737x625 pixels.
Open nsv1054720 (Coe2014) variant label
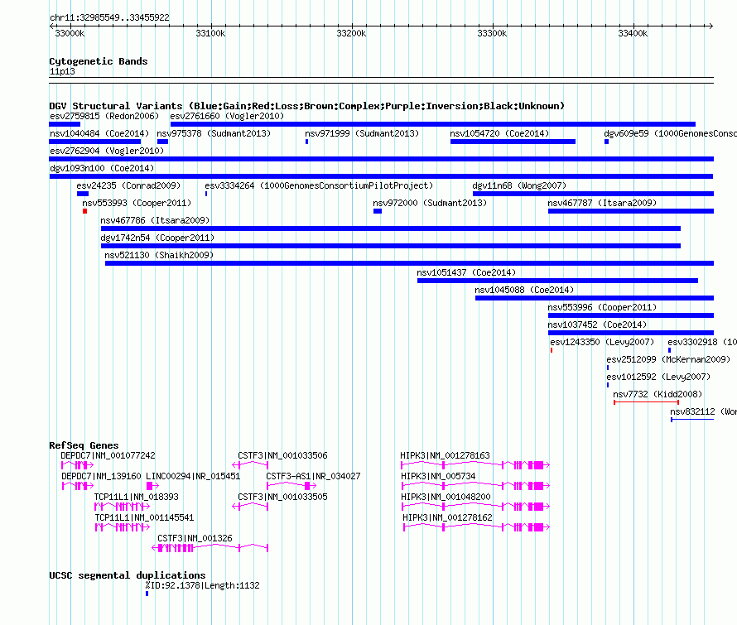(x=499, y=133)
